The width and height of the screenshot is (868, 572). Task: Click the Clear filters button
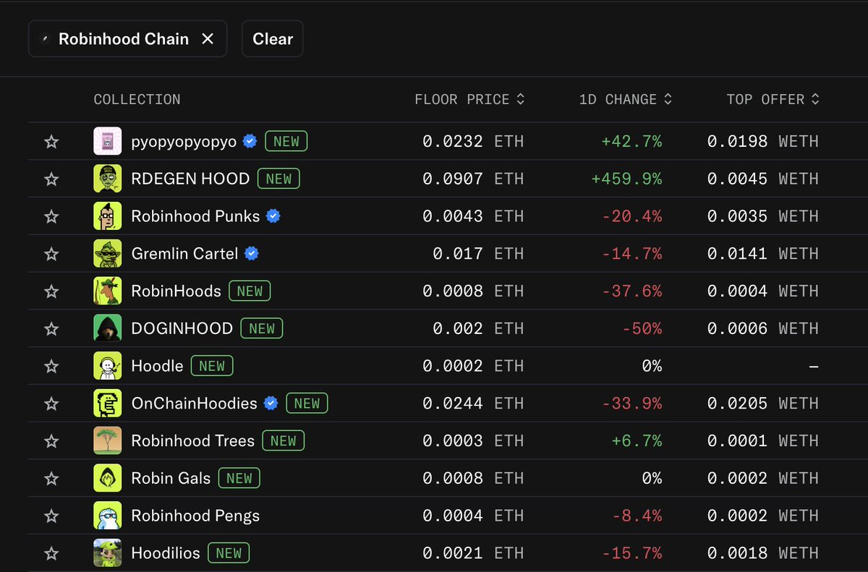coord(273,39)
